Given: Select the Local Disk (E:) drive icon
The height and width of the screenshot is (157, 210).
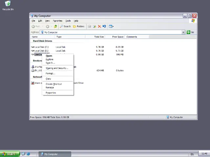Looking at the screenshot, I should 32,51.
